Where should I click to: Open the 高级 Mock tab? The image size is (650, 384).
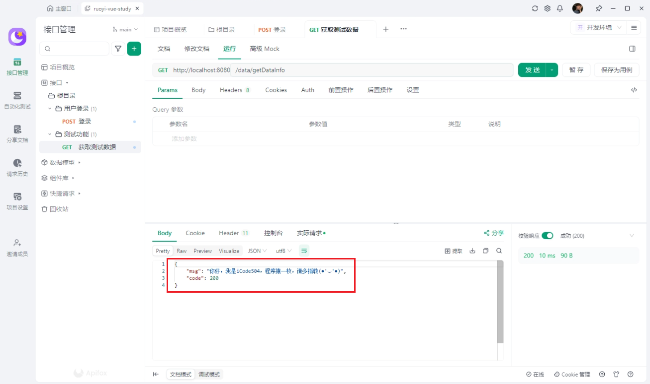[x=264, y=49]
